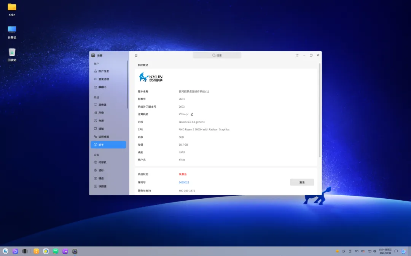Viewport: 411px width, 256px height.
Task: Click the support number 400-089-1870
Action: [x=187, y=191]
